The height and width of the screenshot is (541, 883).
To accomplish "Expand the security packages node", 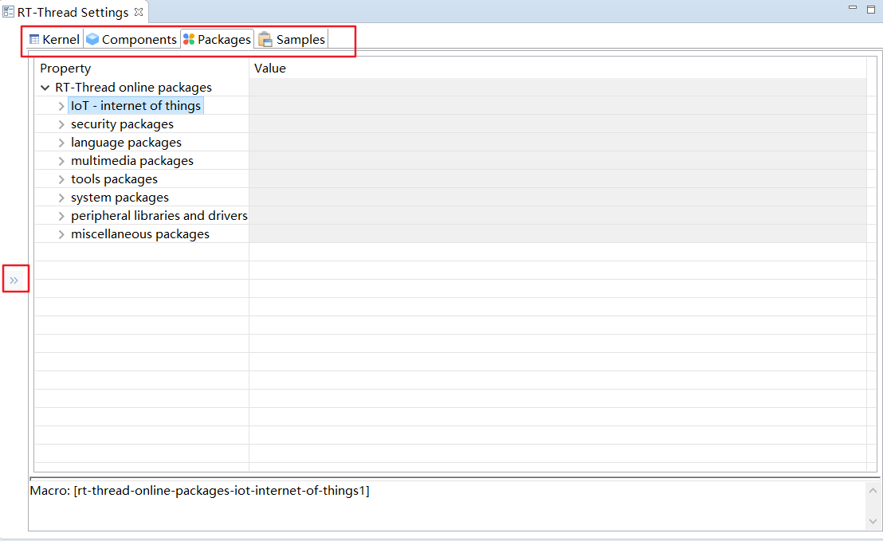I will point(61,124).
